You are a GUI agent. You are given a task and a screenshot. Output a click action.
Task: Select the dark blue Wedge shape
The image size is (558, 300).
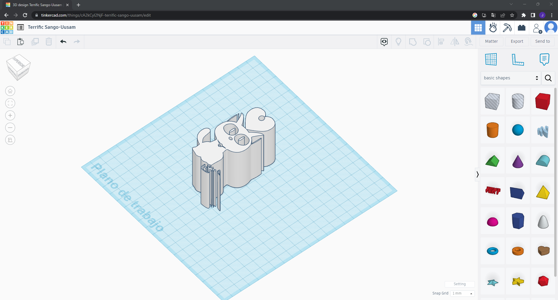tap(517, 193)
